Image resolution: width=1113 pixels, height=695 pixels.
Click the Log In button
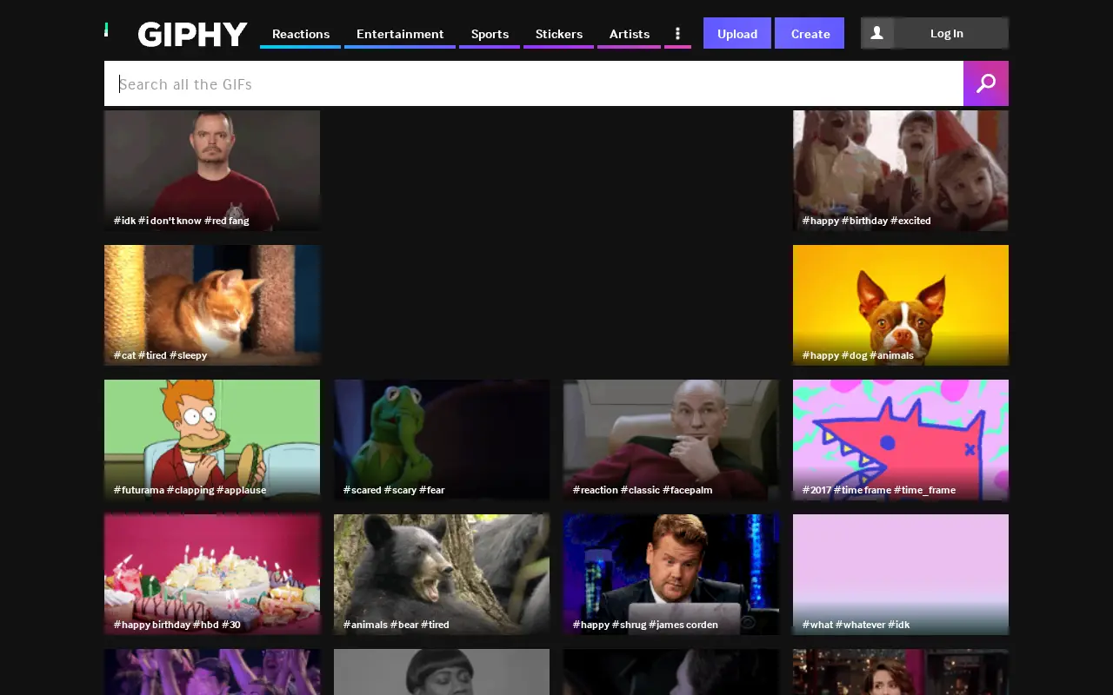947,33
